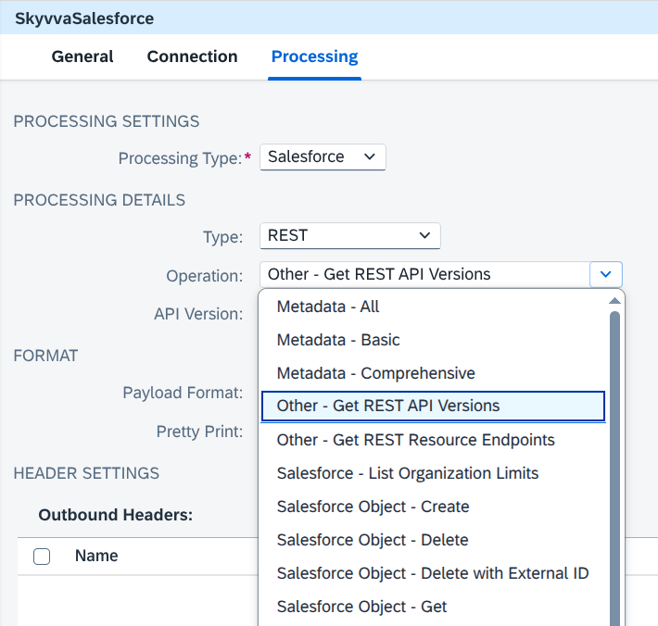Viewport: 658px width, 626px height.
Task: Select Salesforce Object - Get option
Action: pos(433,607)
